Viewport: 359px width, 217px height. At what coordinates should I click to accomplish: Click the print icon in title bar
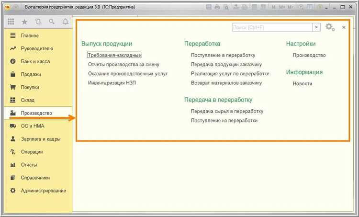(217, 7)
